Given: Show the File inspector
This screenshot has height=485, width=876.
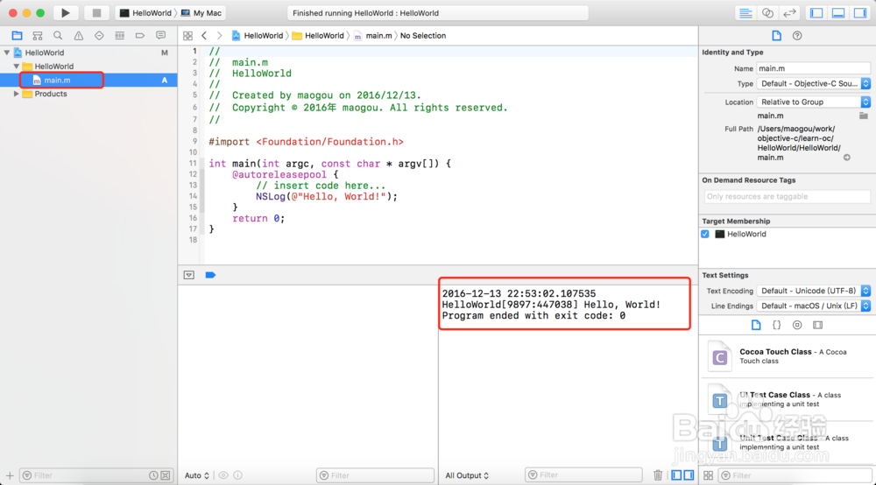Looking at the screenshot, I should click(776, 36).
